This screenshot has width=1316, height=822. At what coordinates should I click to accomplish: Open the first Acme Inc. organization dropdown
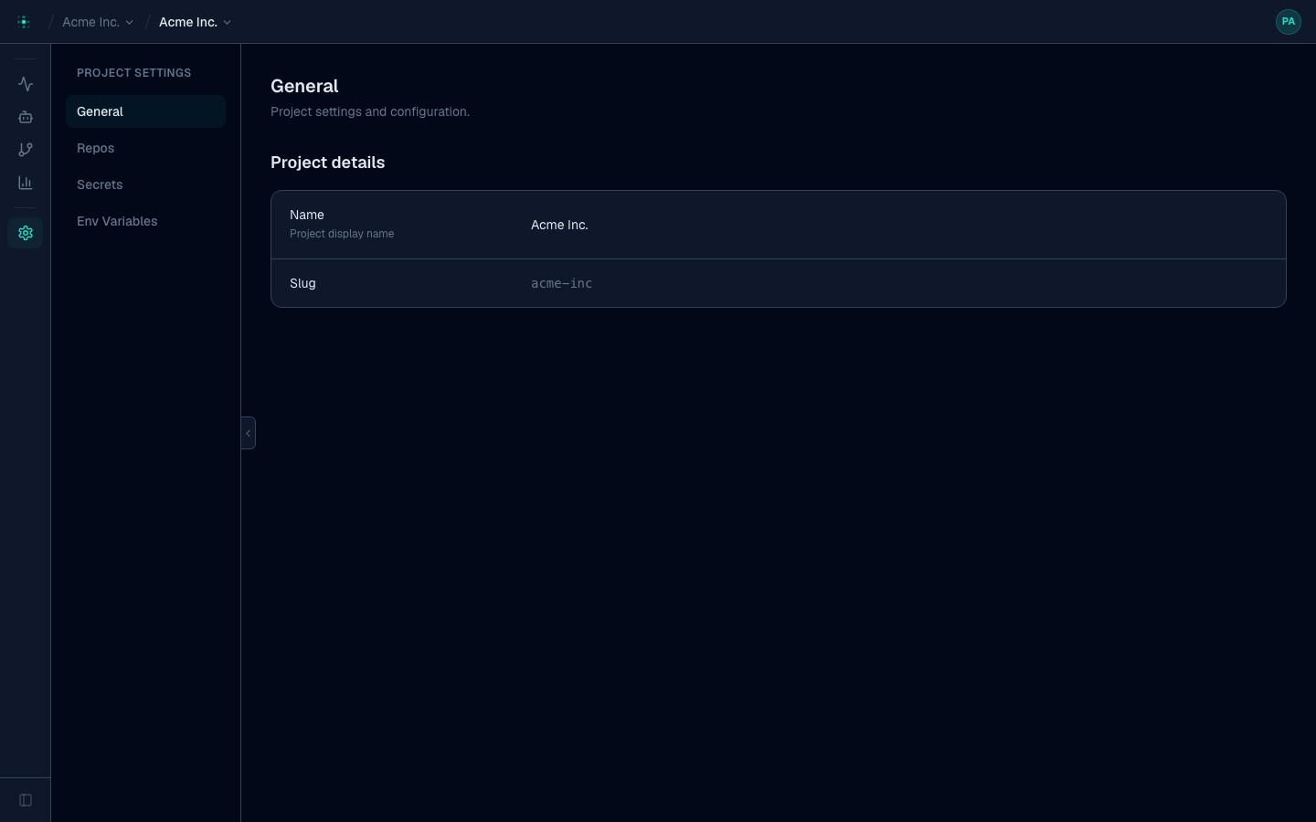click(98, 22)
